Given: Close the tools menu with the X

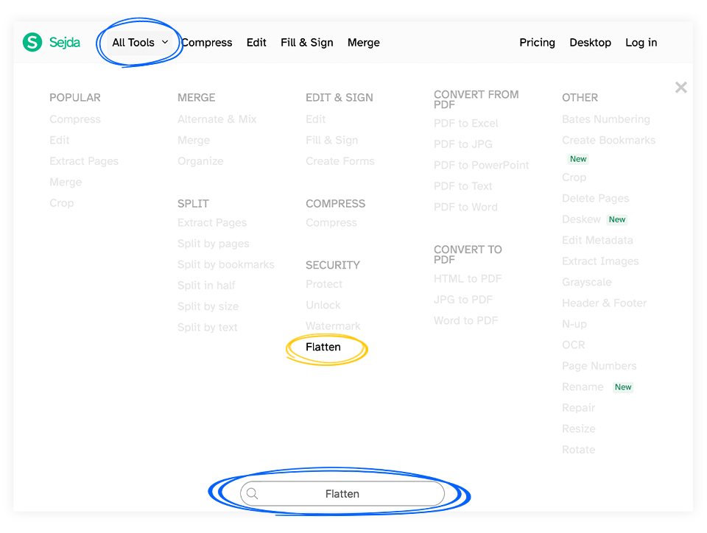Looking at the screenshot, I should click(680, 87).
